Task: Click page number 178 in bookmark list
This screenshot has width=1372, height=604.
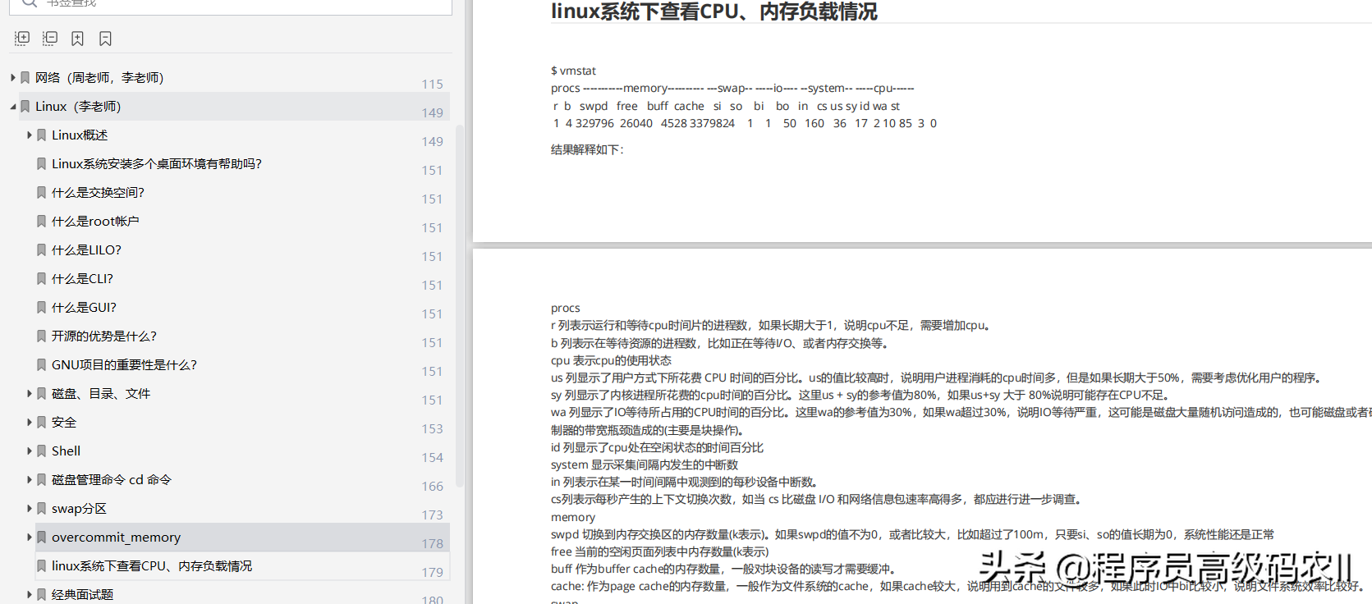Action: (433, 543)
